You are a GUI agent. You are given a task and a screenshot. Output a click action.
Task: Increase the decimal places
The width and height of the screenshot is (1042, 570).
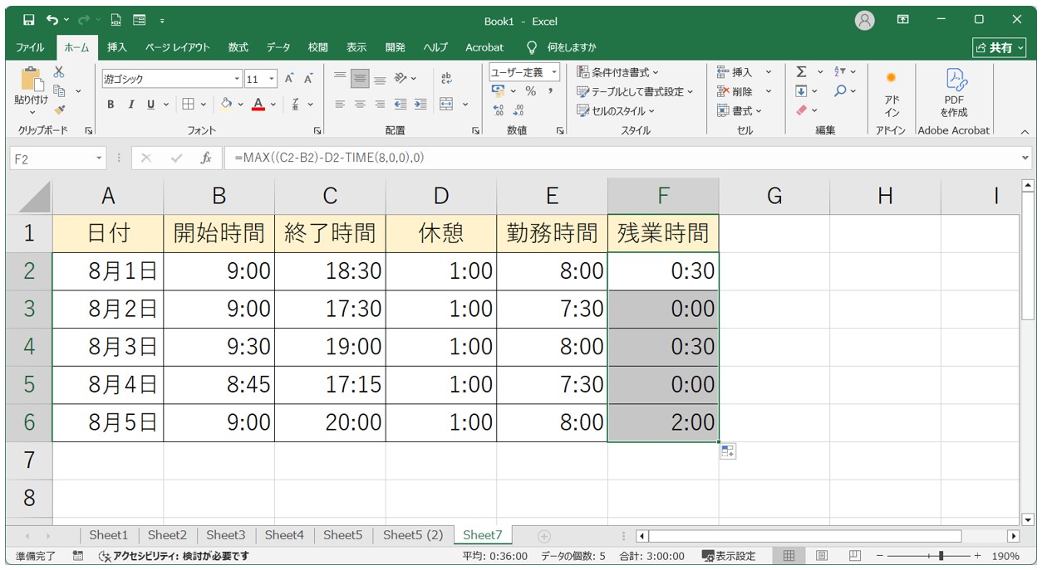click(499, 110)
